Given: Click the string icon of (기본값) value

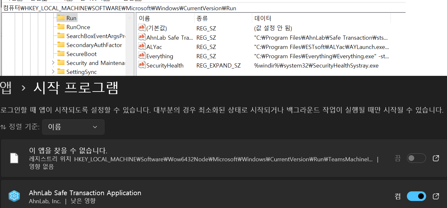Looking at the screenshot, I should click(142, 28).
